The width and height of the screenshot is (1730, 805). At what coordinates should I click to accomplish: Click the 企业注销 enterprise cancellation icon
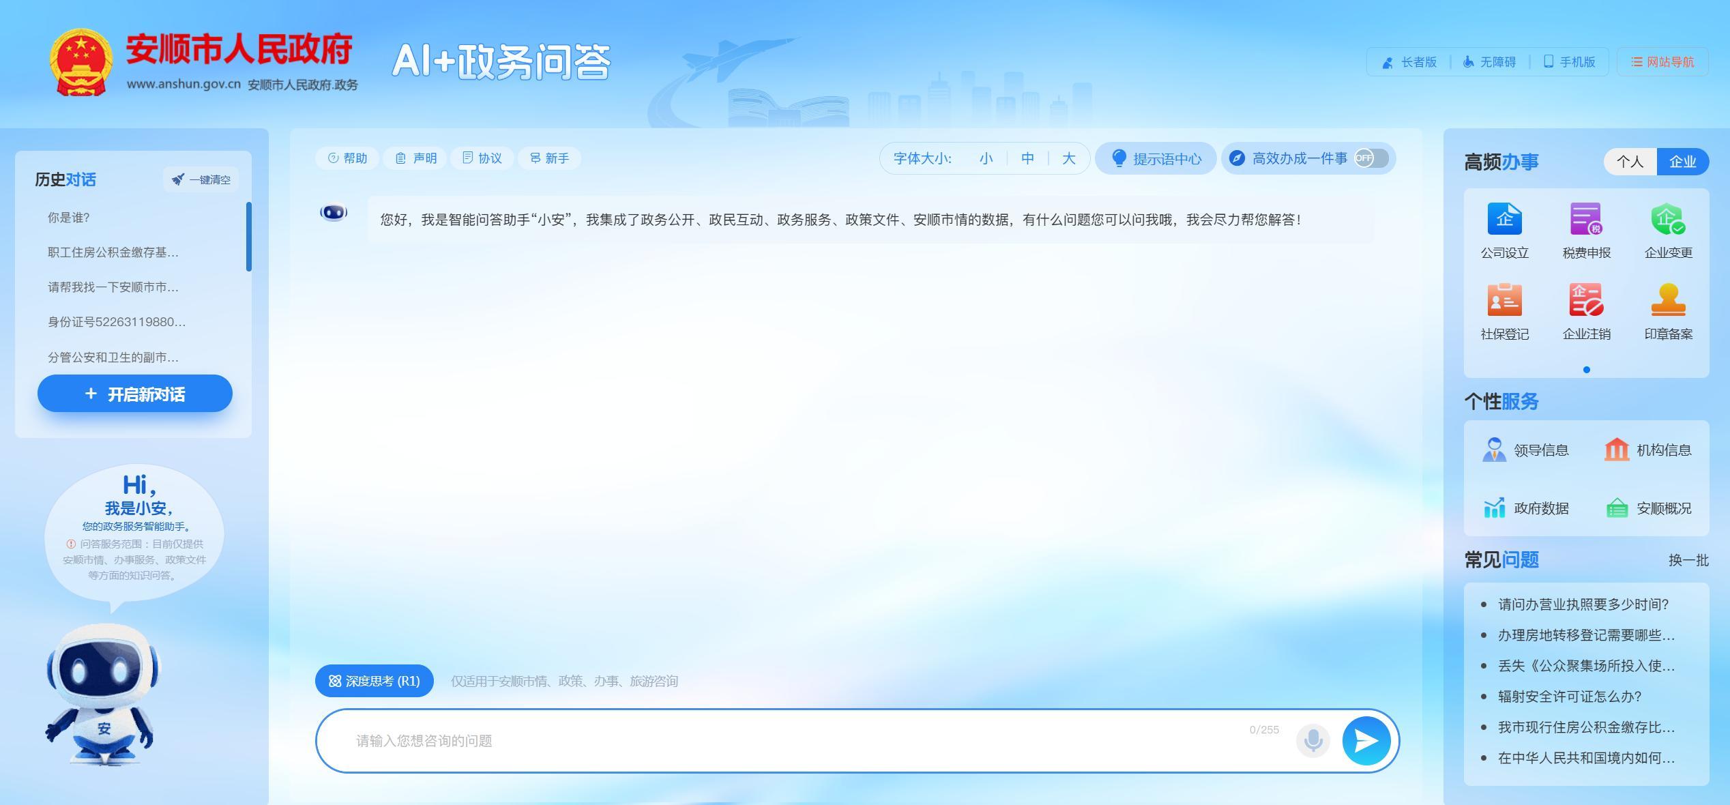1586,301
